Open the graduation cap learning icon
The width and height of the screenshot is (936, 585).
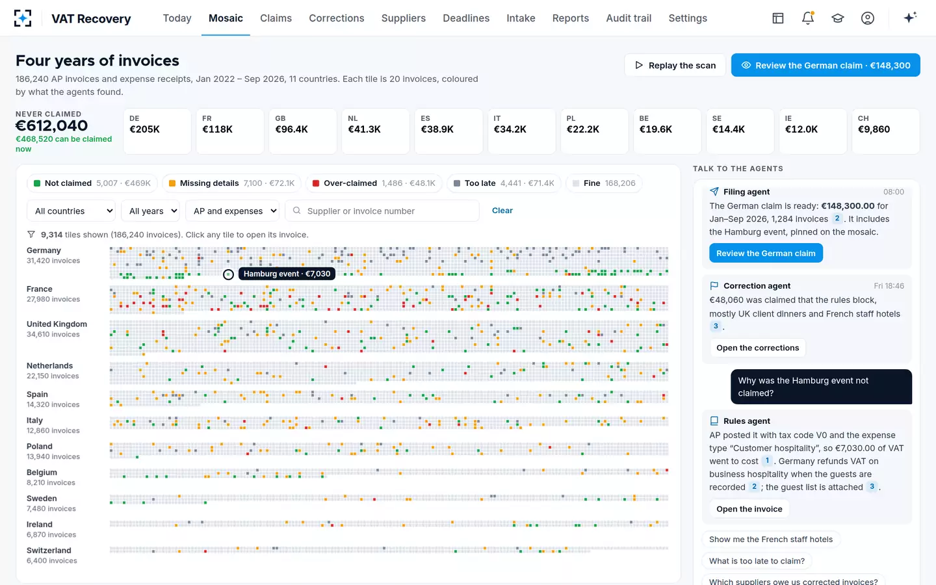[x=838, y=18]
